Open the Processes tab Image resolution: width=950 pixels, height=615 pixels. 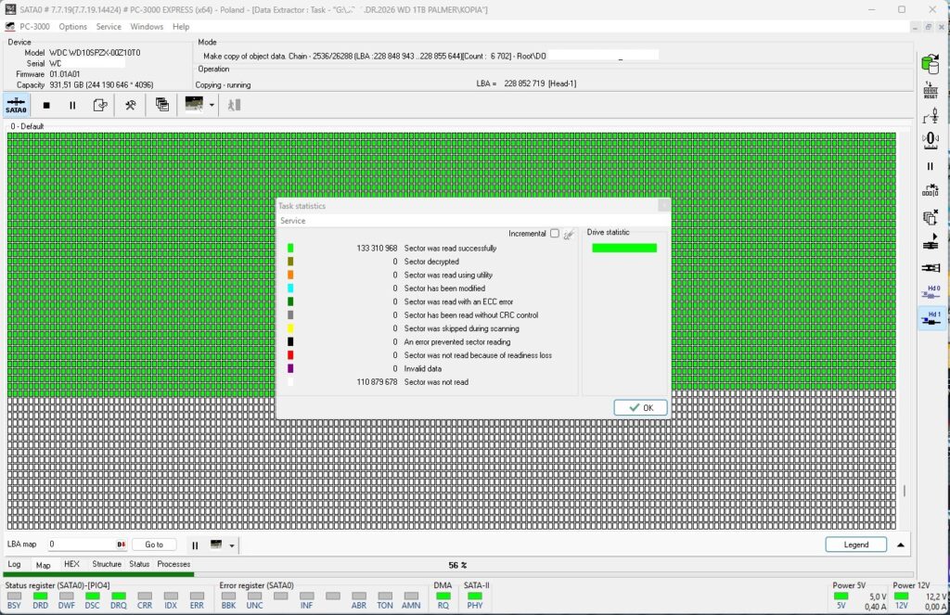tap(173, 564)
